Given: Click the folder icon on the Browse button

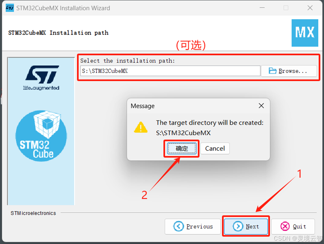Looking at the screenshot, I should [x=272, y=71].
